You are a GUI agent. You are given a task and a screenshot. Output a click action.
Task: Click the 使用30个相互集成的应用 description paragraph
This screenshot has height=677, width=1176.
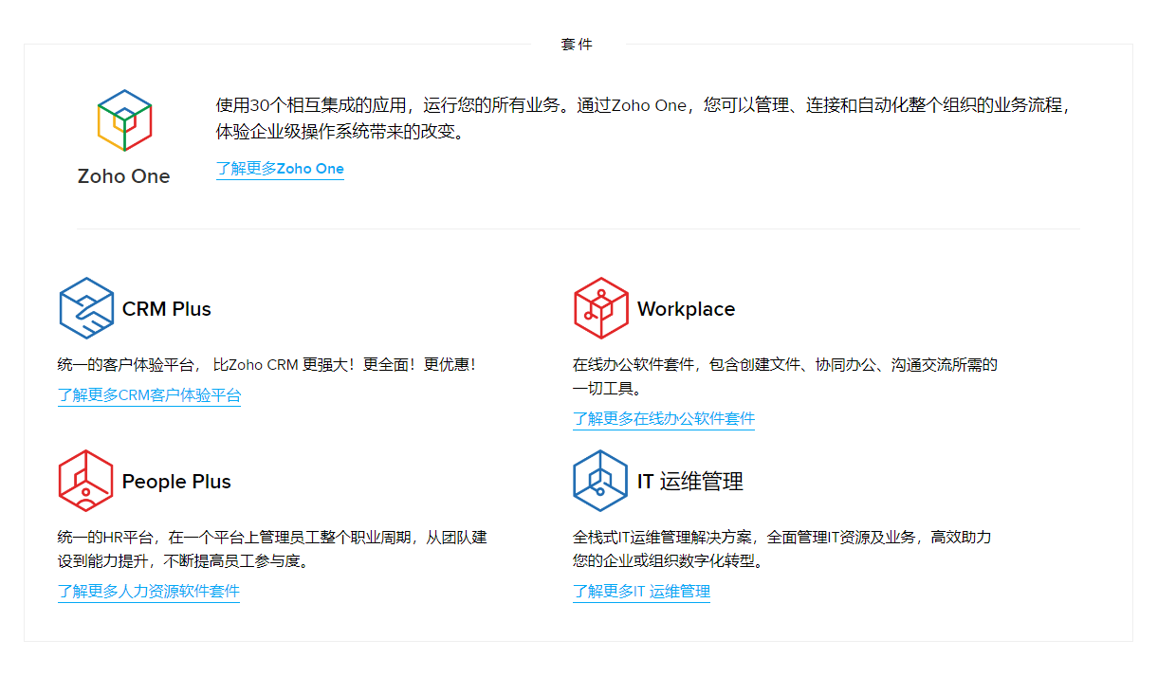tap(643, 119)
